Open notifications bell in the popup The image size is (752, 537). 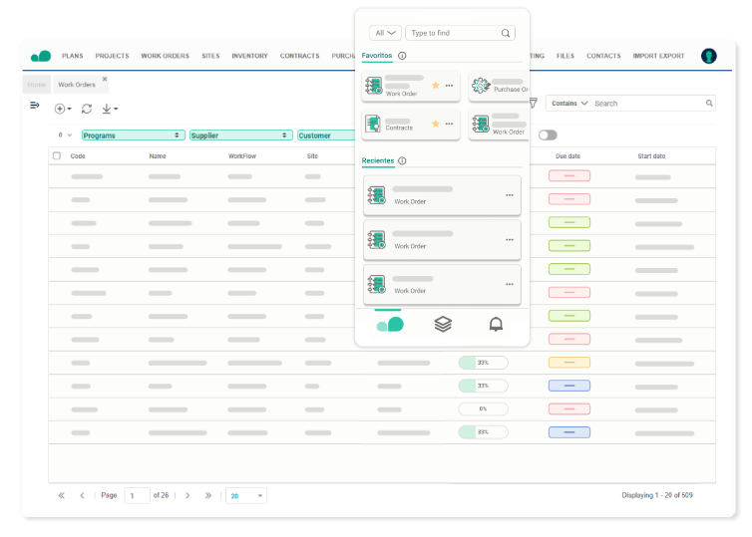click(496, 324)
